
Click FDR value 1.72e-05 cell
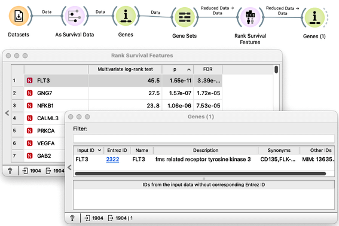(208, 93)
